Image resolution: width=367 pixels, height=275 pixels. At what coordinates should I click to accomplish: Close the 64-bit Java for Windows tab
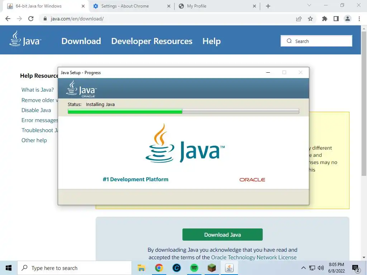point(83,6)
